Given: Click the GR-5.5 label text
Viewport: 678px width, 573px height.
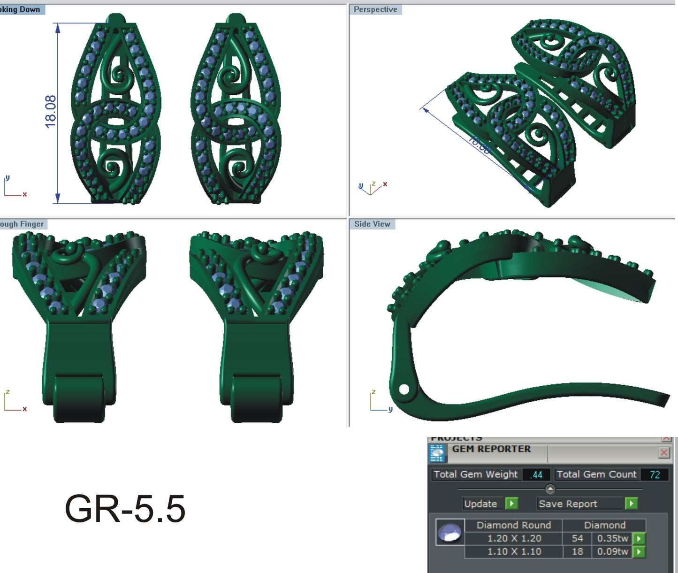Looking at the screenshot, I should 125,509.
